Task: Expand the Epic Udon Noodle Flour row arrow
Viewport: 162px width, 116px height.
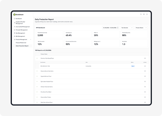Action: (x=37, y=81)
